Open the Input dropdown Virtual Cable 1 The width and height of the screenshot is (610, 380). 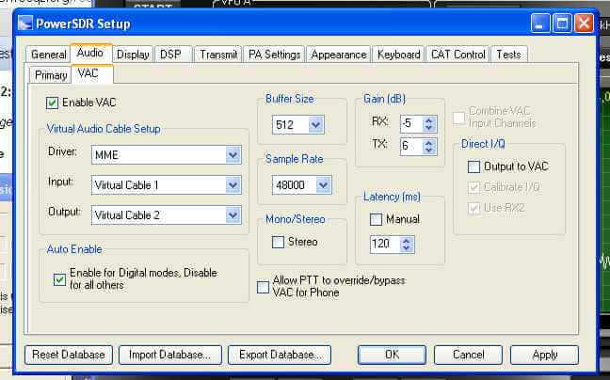coord(166,185)
